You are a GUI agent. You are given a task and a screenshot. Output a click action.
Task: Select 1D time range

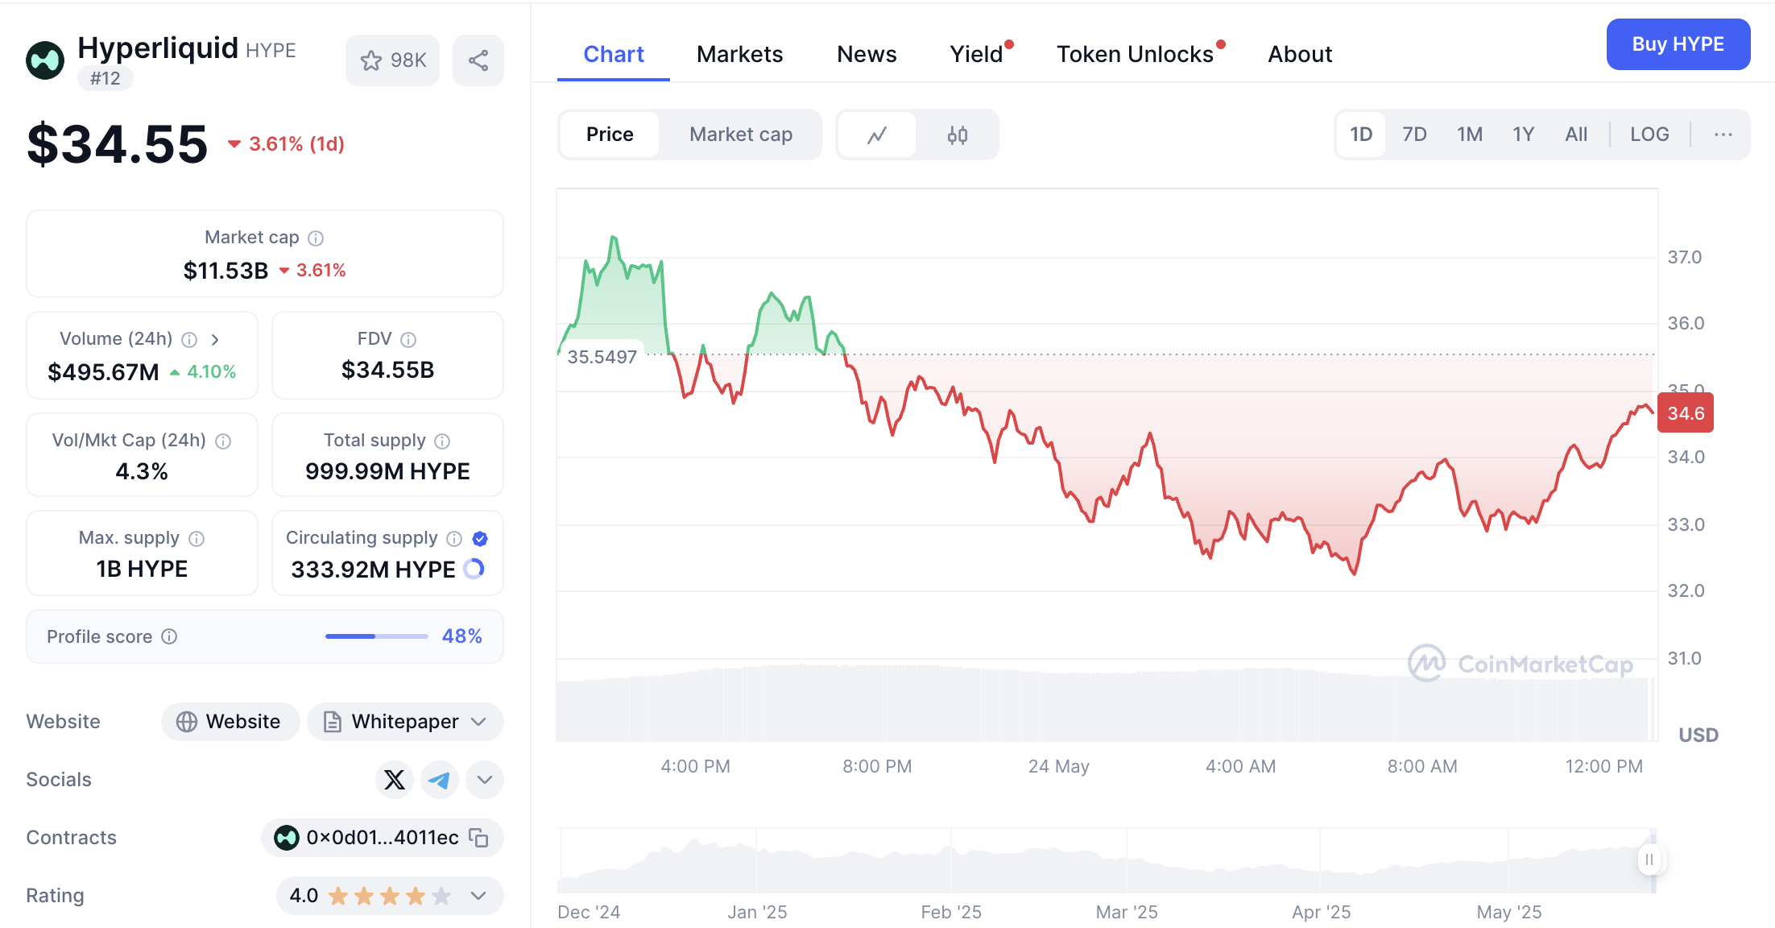[1361, 135]
